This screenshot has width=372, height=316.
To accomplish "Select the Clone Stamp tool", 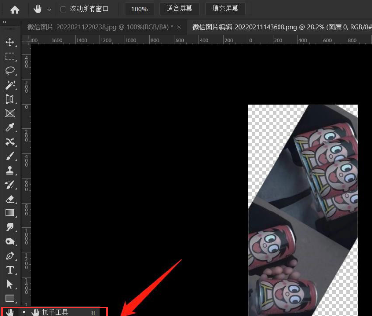I will click(x=10, y=170).
